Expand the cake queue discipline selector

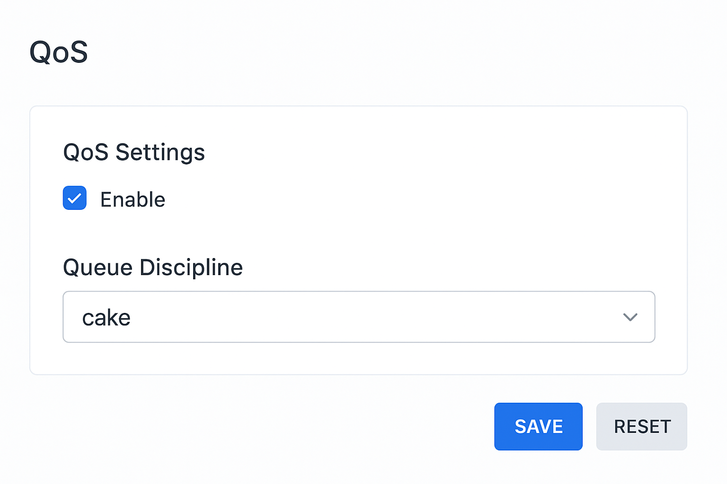[358, 317]
